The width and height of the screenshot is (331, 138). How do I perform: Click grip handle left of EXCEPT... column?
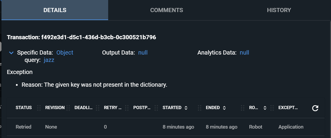tap(272, 108)
